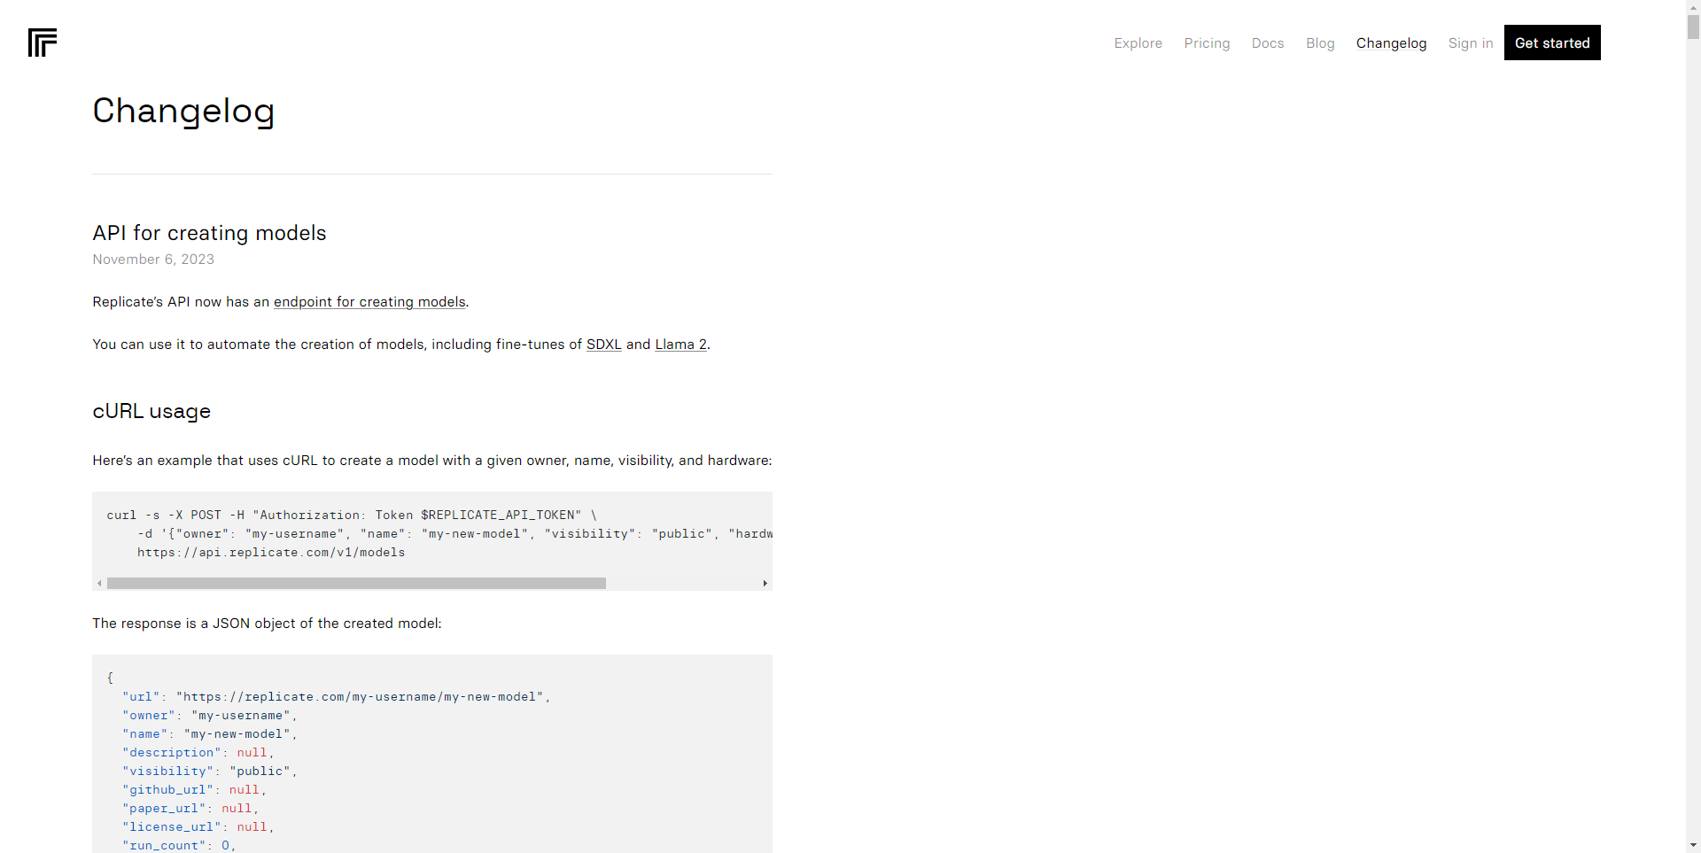Click the cURL usage heading
The image size is (1701, 853).
(x=151, y=411)
